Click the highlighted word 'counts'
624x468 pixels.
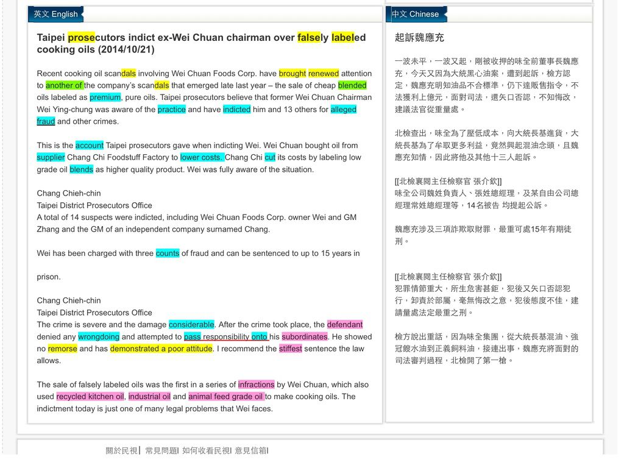tap(168, 253)
